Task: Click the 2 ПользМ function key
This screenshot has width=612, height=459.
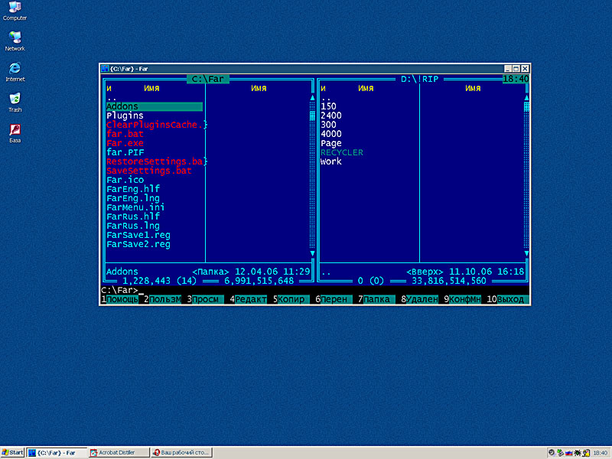Action: (x=163, y=299)
